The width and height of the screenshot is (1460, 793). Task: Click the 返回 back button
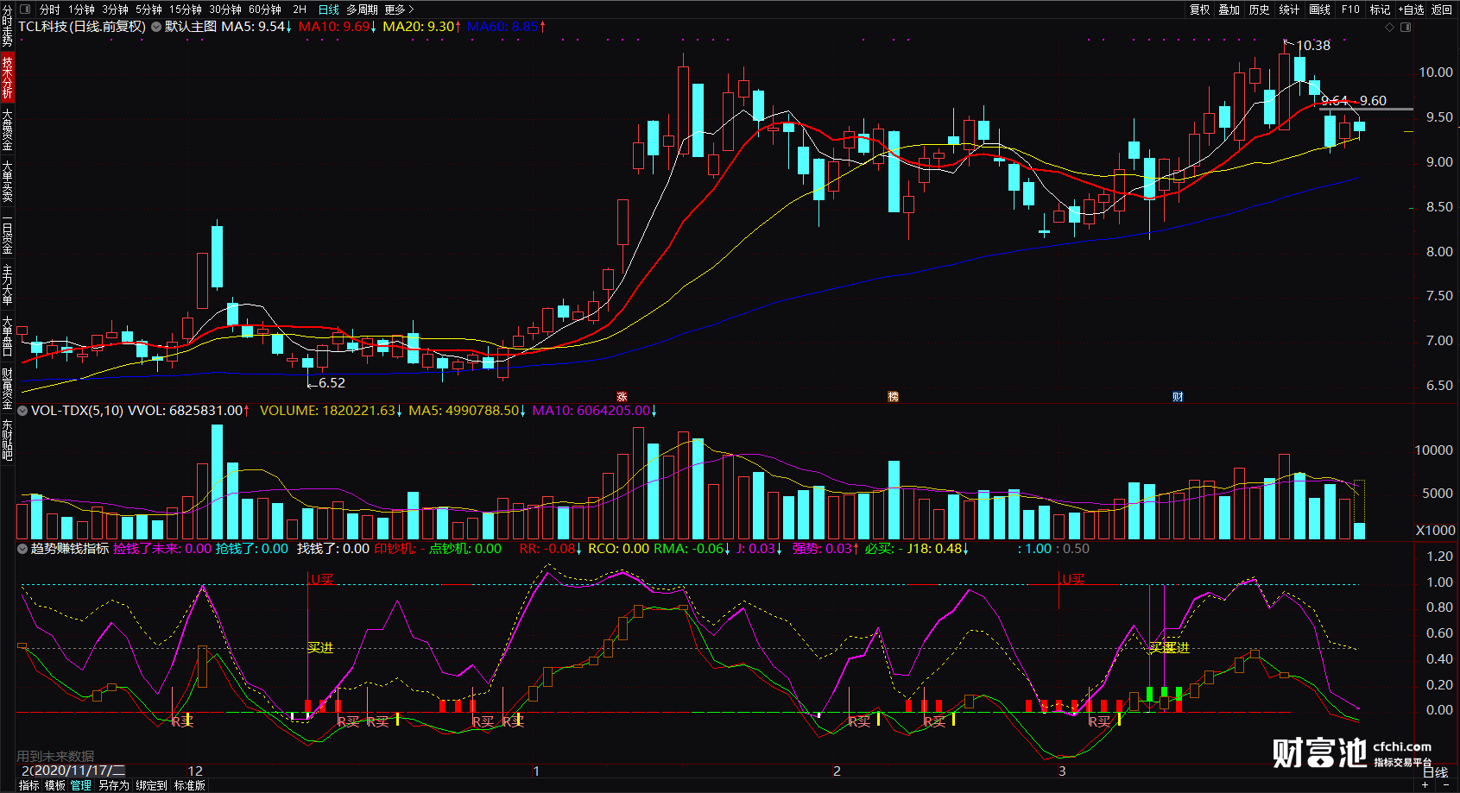coord(1442,9)
